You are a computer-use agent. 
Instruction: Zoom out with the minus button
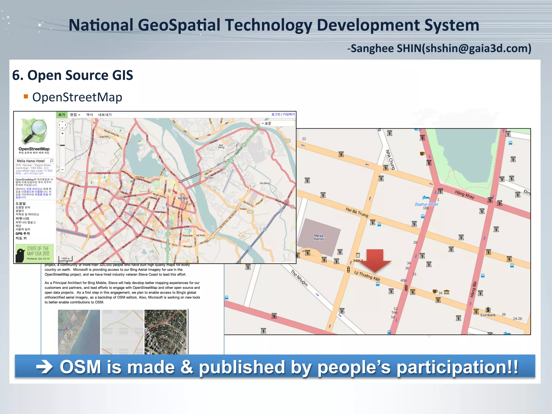coord(63,170)
